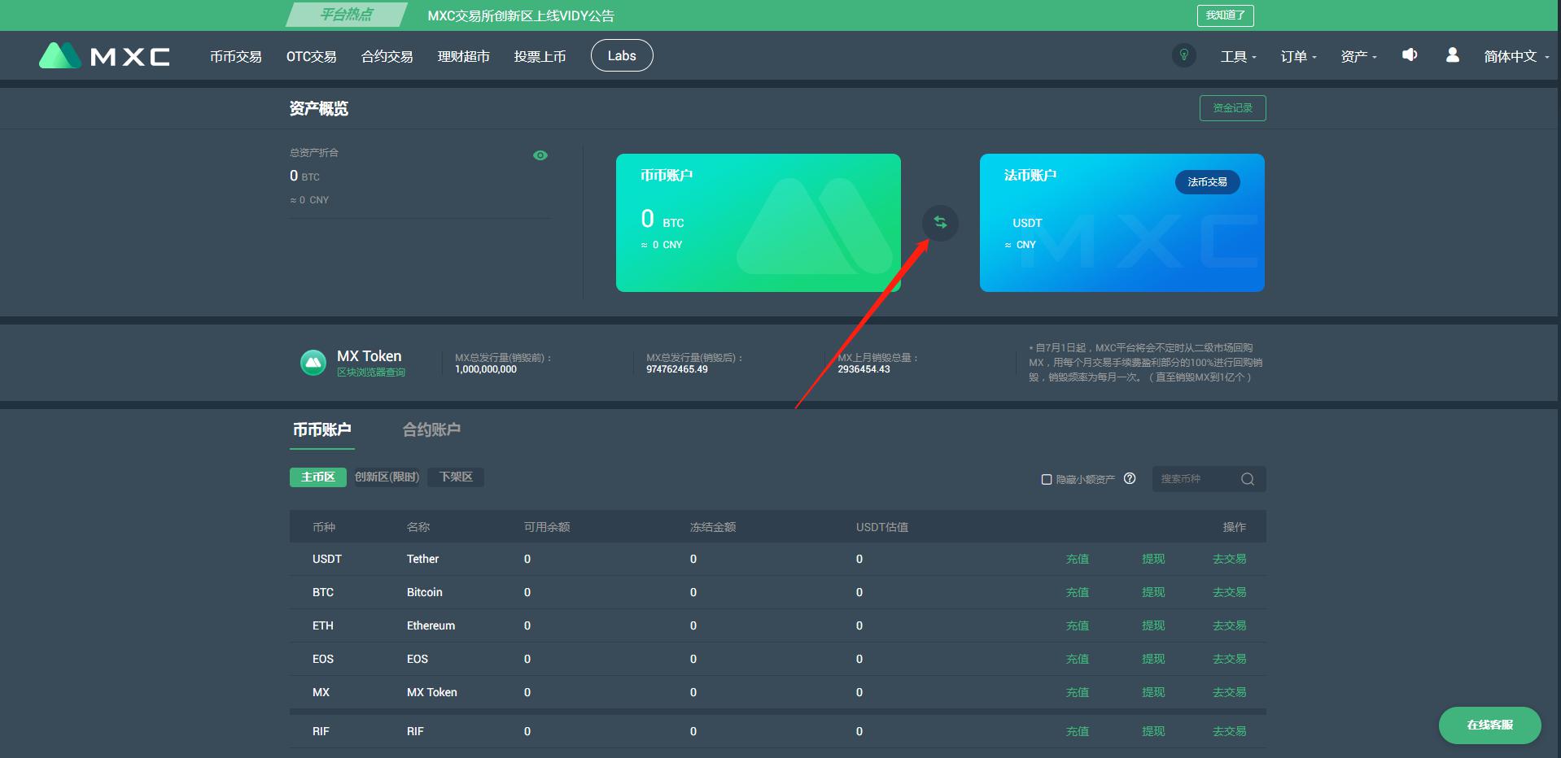Click the Bitcoin name cell
This screenshot has height=758, width=1561.
(425, 592)
